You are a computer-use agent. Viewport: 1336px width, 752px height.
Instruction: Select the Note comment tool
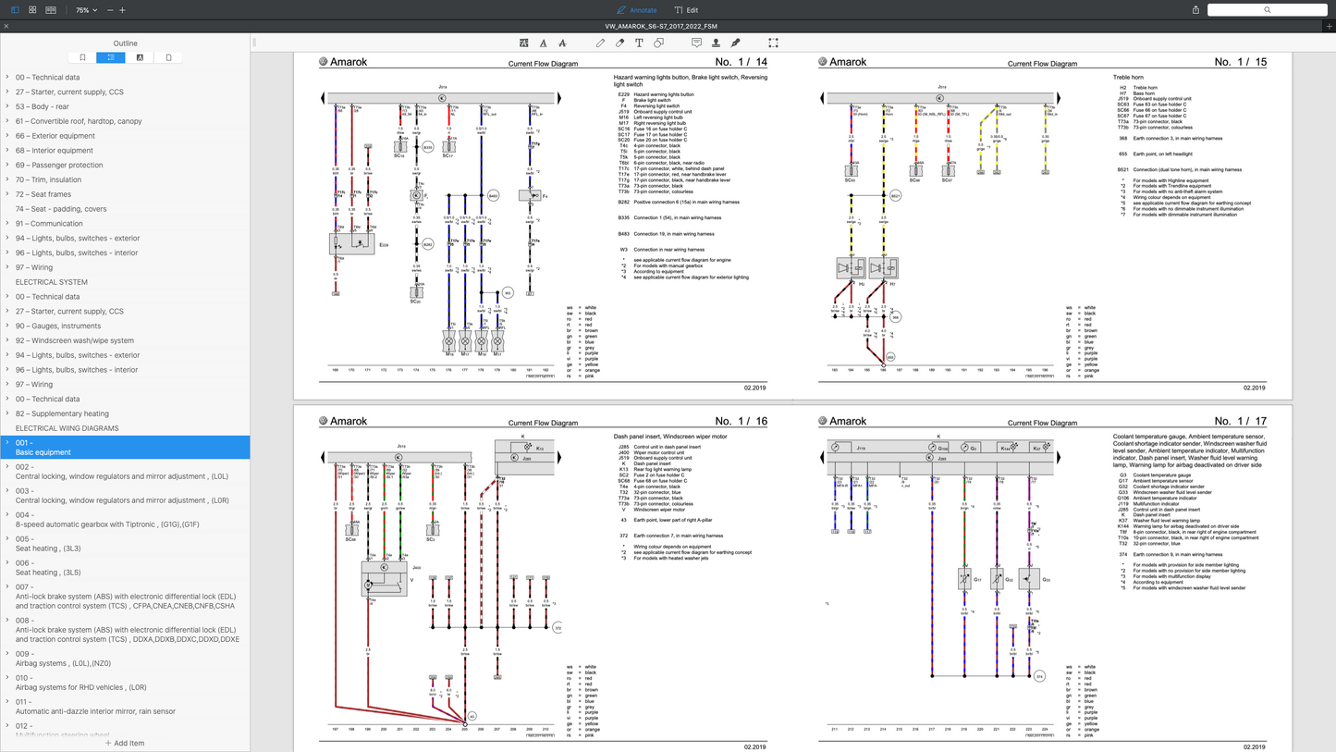point(696,43)
